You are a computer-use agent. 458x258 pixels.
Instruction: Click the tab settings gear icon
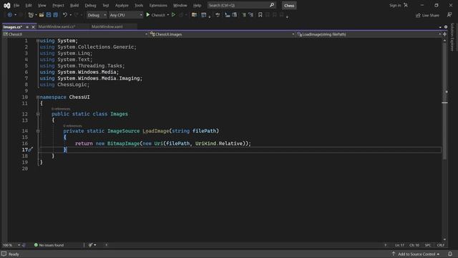click(x=446, y=27)
